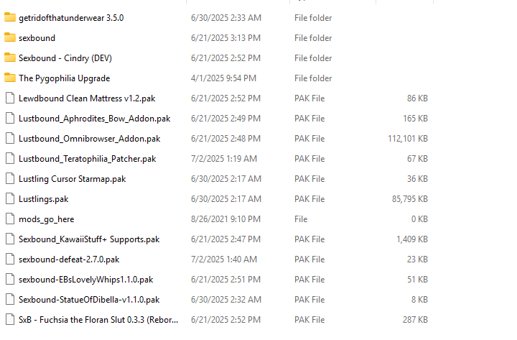
Task: Click the 112,101 KB size value
Action: pos(408,139)
